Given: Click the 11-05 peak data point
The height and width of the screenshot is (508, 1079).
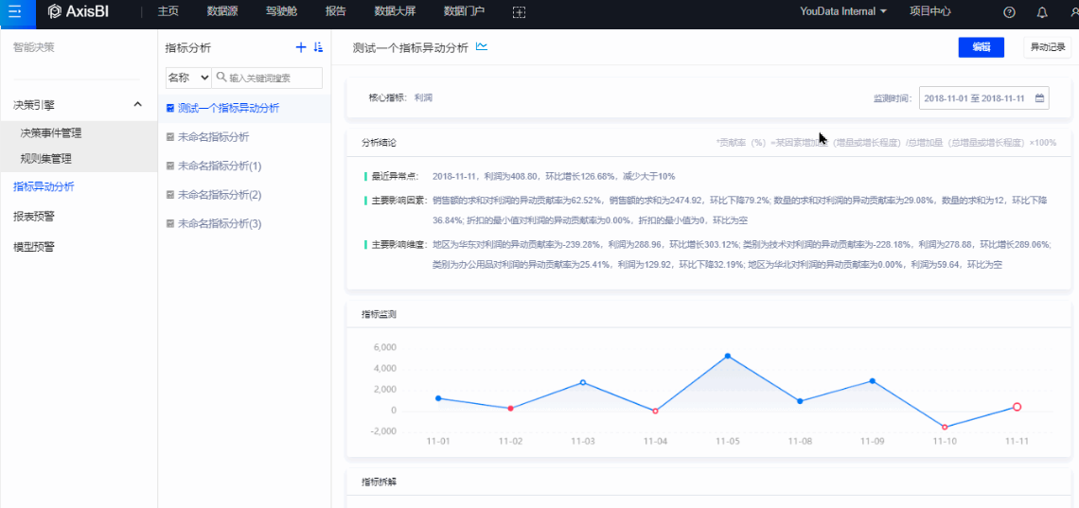Looking at the screenshot, I should (728, 356).
